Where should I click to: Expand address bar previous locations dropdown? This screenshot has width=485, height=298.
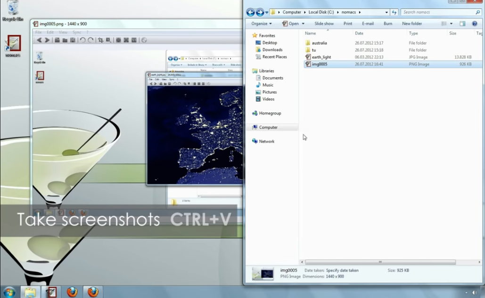[x=386, y=12]
